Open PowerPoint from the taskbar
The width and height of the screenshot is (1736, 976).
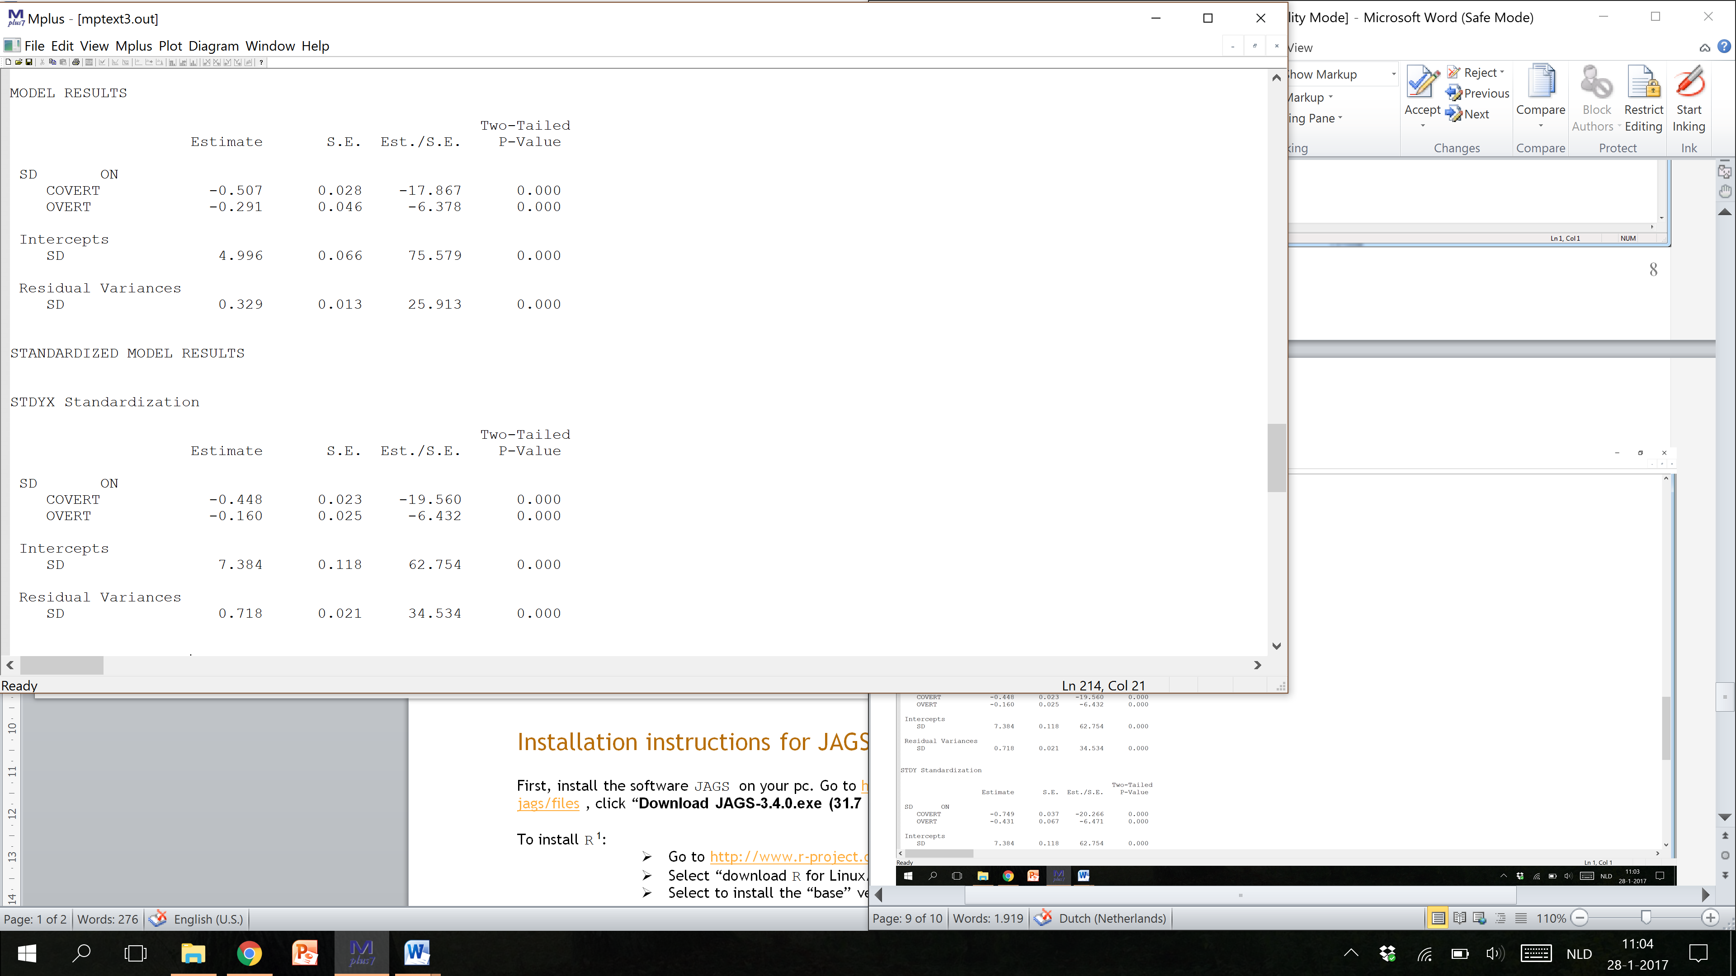(305, 953)
